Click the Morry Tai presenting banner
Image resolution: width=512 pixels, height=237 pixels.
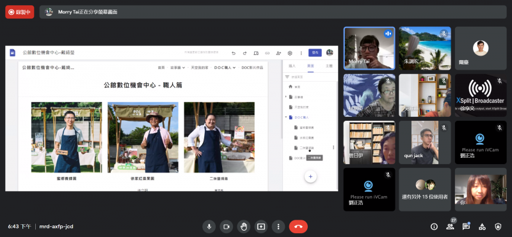coord(273,12)
